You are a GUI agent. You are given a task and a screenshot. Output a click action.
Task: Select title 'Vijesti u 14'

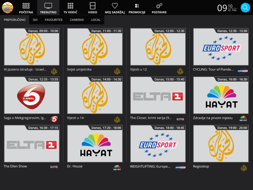[x=75, y=118]
